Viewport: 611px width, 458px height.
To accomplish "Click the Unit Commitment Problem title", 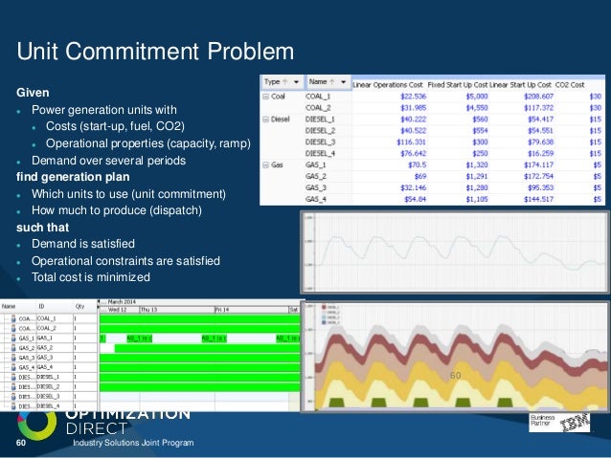I will 155,51.
